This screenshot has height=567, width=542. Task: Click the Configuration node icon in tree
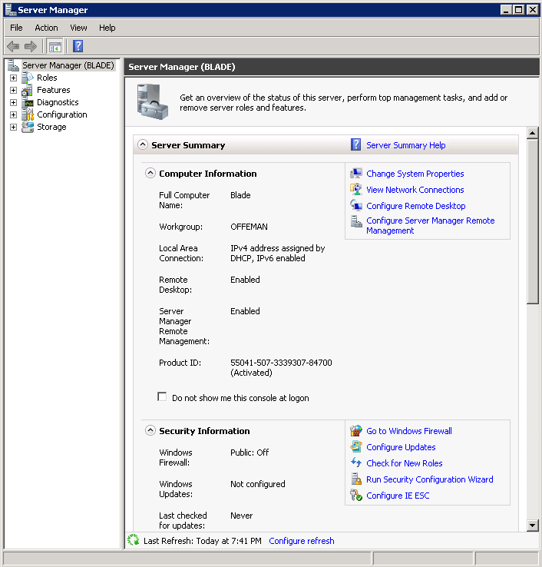(x=27, y=114)
